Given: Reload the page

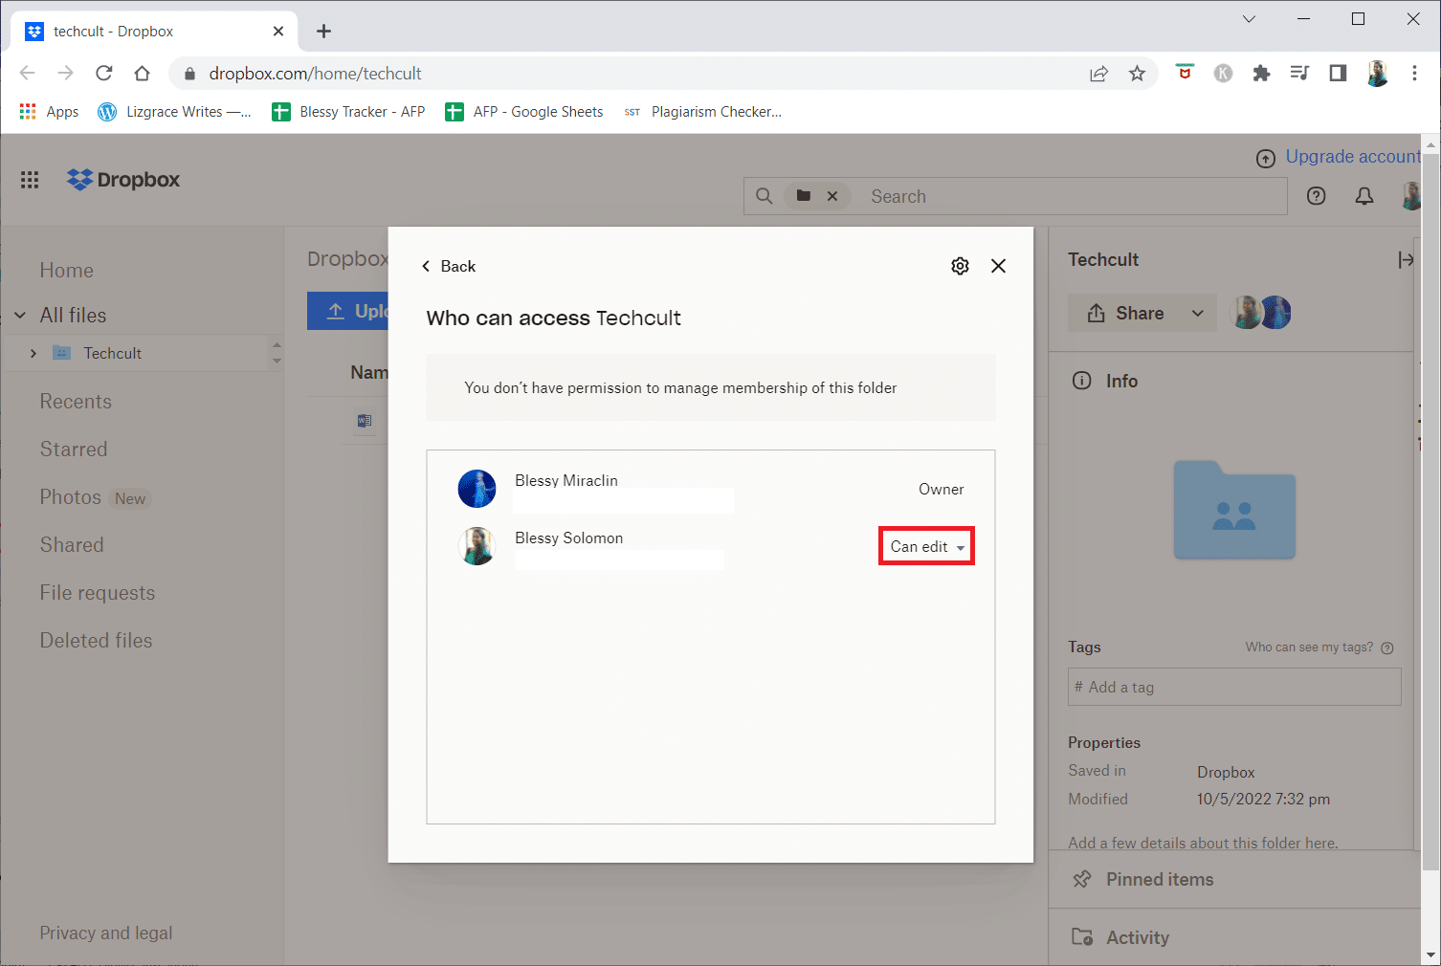Looking at the screenshot, I should pos(104,74).
